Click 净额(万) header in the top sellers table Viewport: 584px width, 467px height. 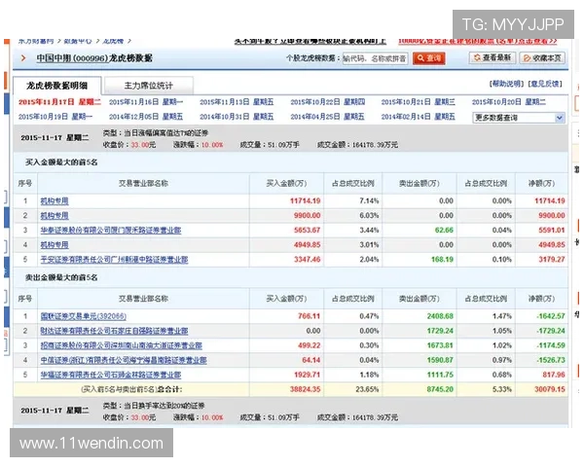click(x=541, y=299)
